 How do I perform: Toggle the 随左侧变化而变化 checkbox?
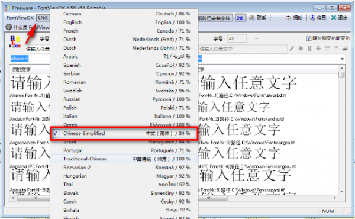309,38
